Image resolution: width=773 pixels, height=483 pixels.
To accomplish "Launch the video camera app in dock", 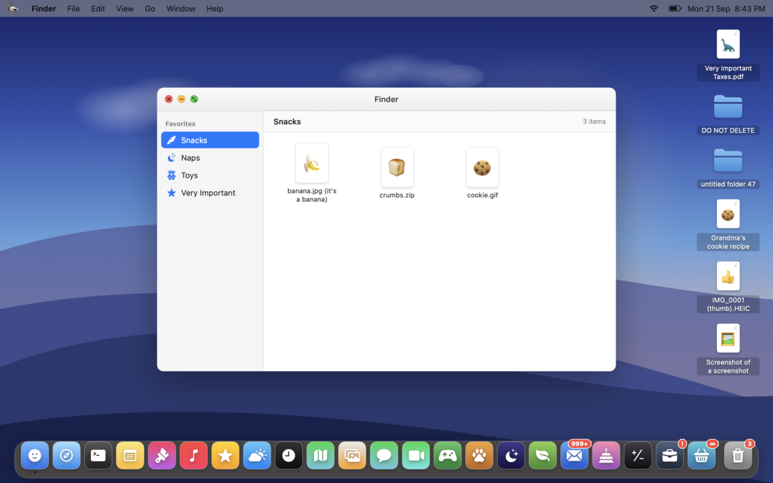I will pyautogui.click(x=416, y=456).
